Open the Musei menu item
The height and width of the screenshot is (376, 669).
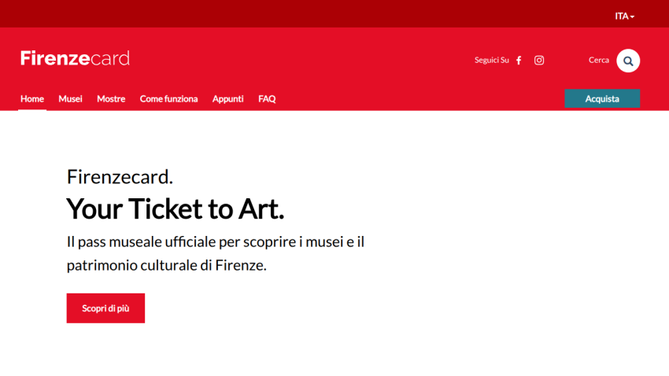pyautogui.click(x=70, y=99)
